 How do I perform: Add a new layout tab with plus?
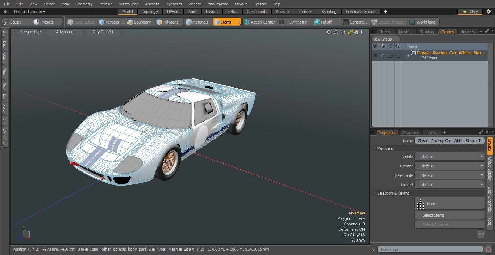click(385, 12)
